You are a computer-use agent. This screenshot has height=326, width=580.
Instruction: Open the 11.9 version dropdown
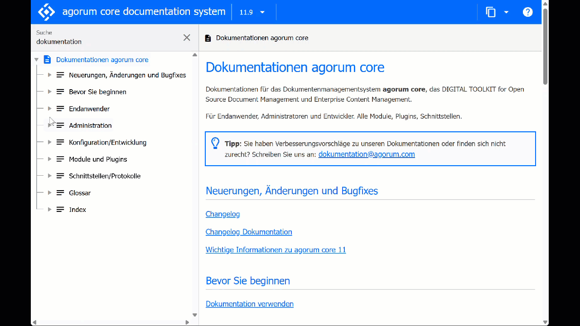coord(252,12)
